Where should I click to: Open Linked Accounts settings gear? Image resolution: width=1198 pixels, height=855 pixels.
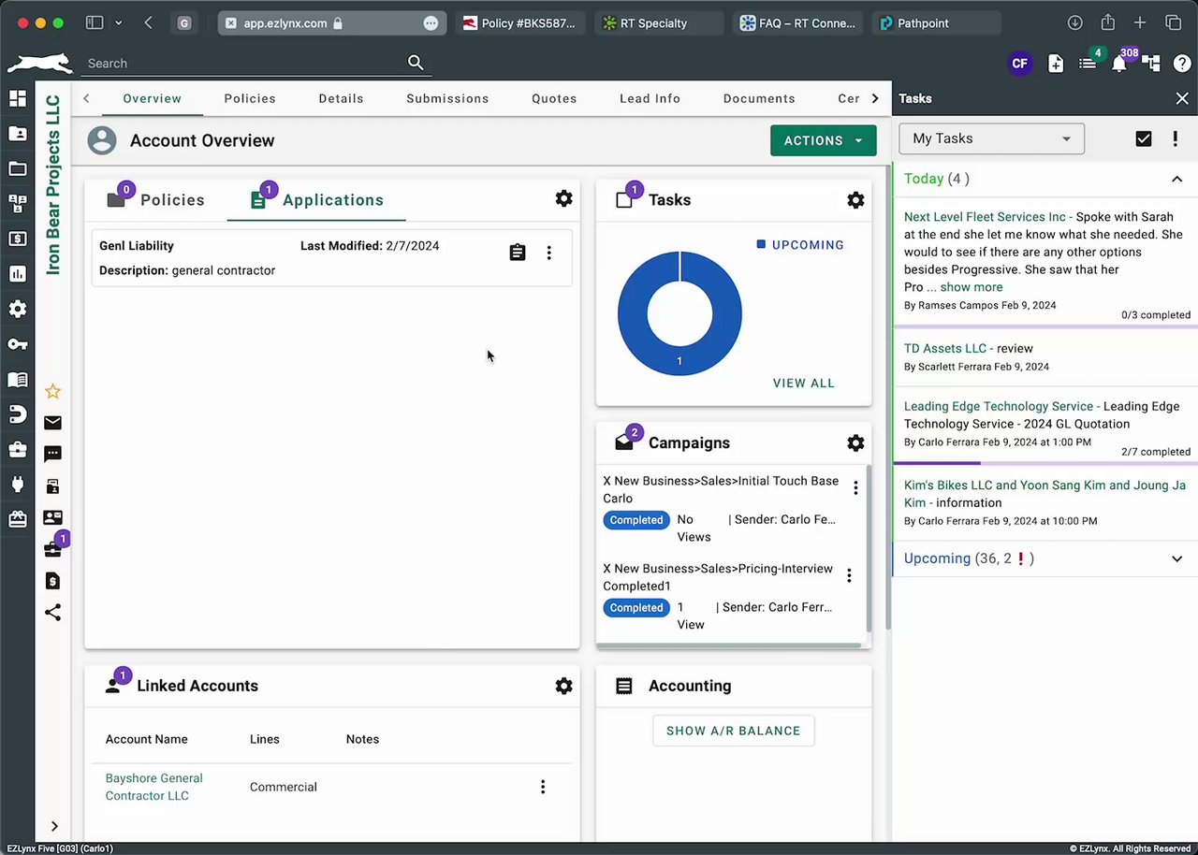(x=563, y=686)
